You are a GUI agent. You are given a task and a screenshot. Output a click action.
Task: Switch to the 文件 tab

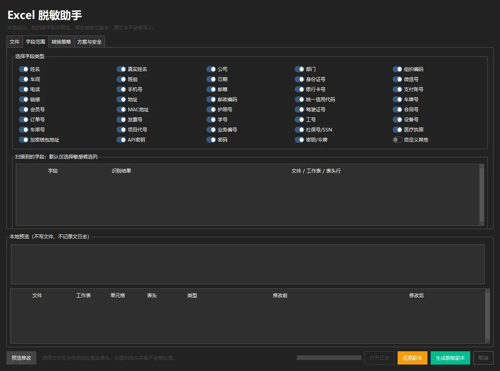[x=15, y=42]
